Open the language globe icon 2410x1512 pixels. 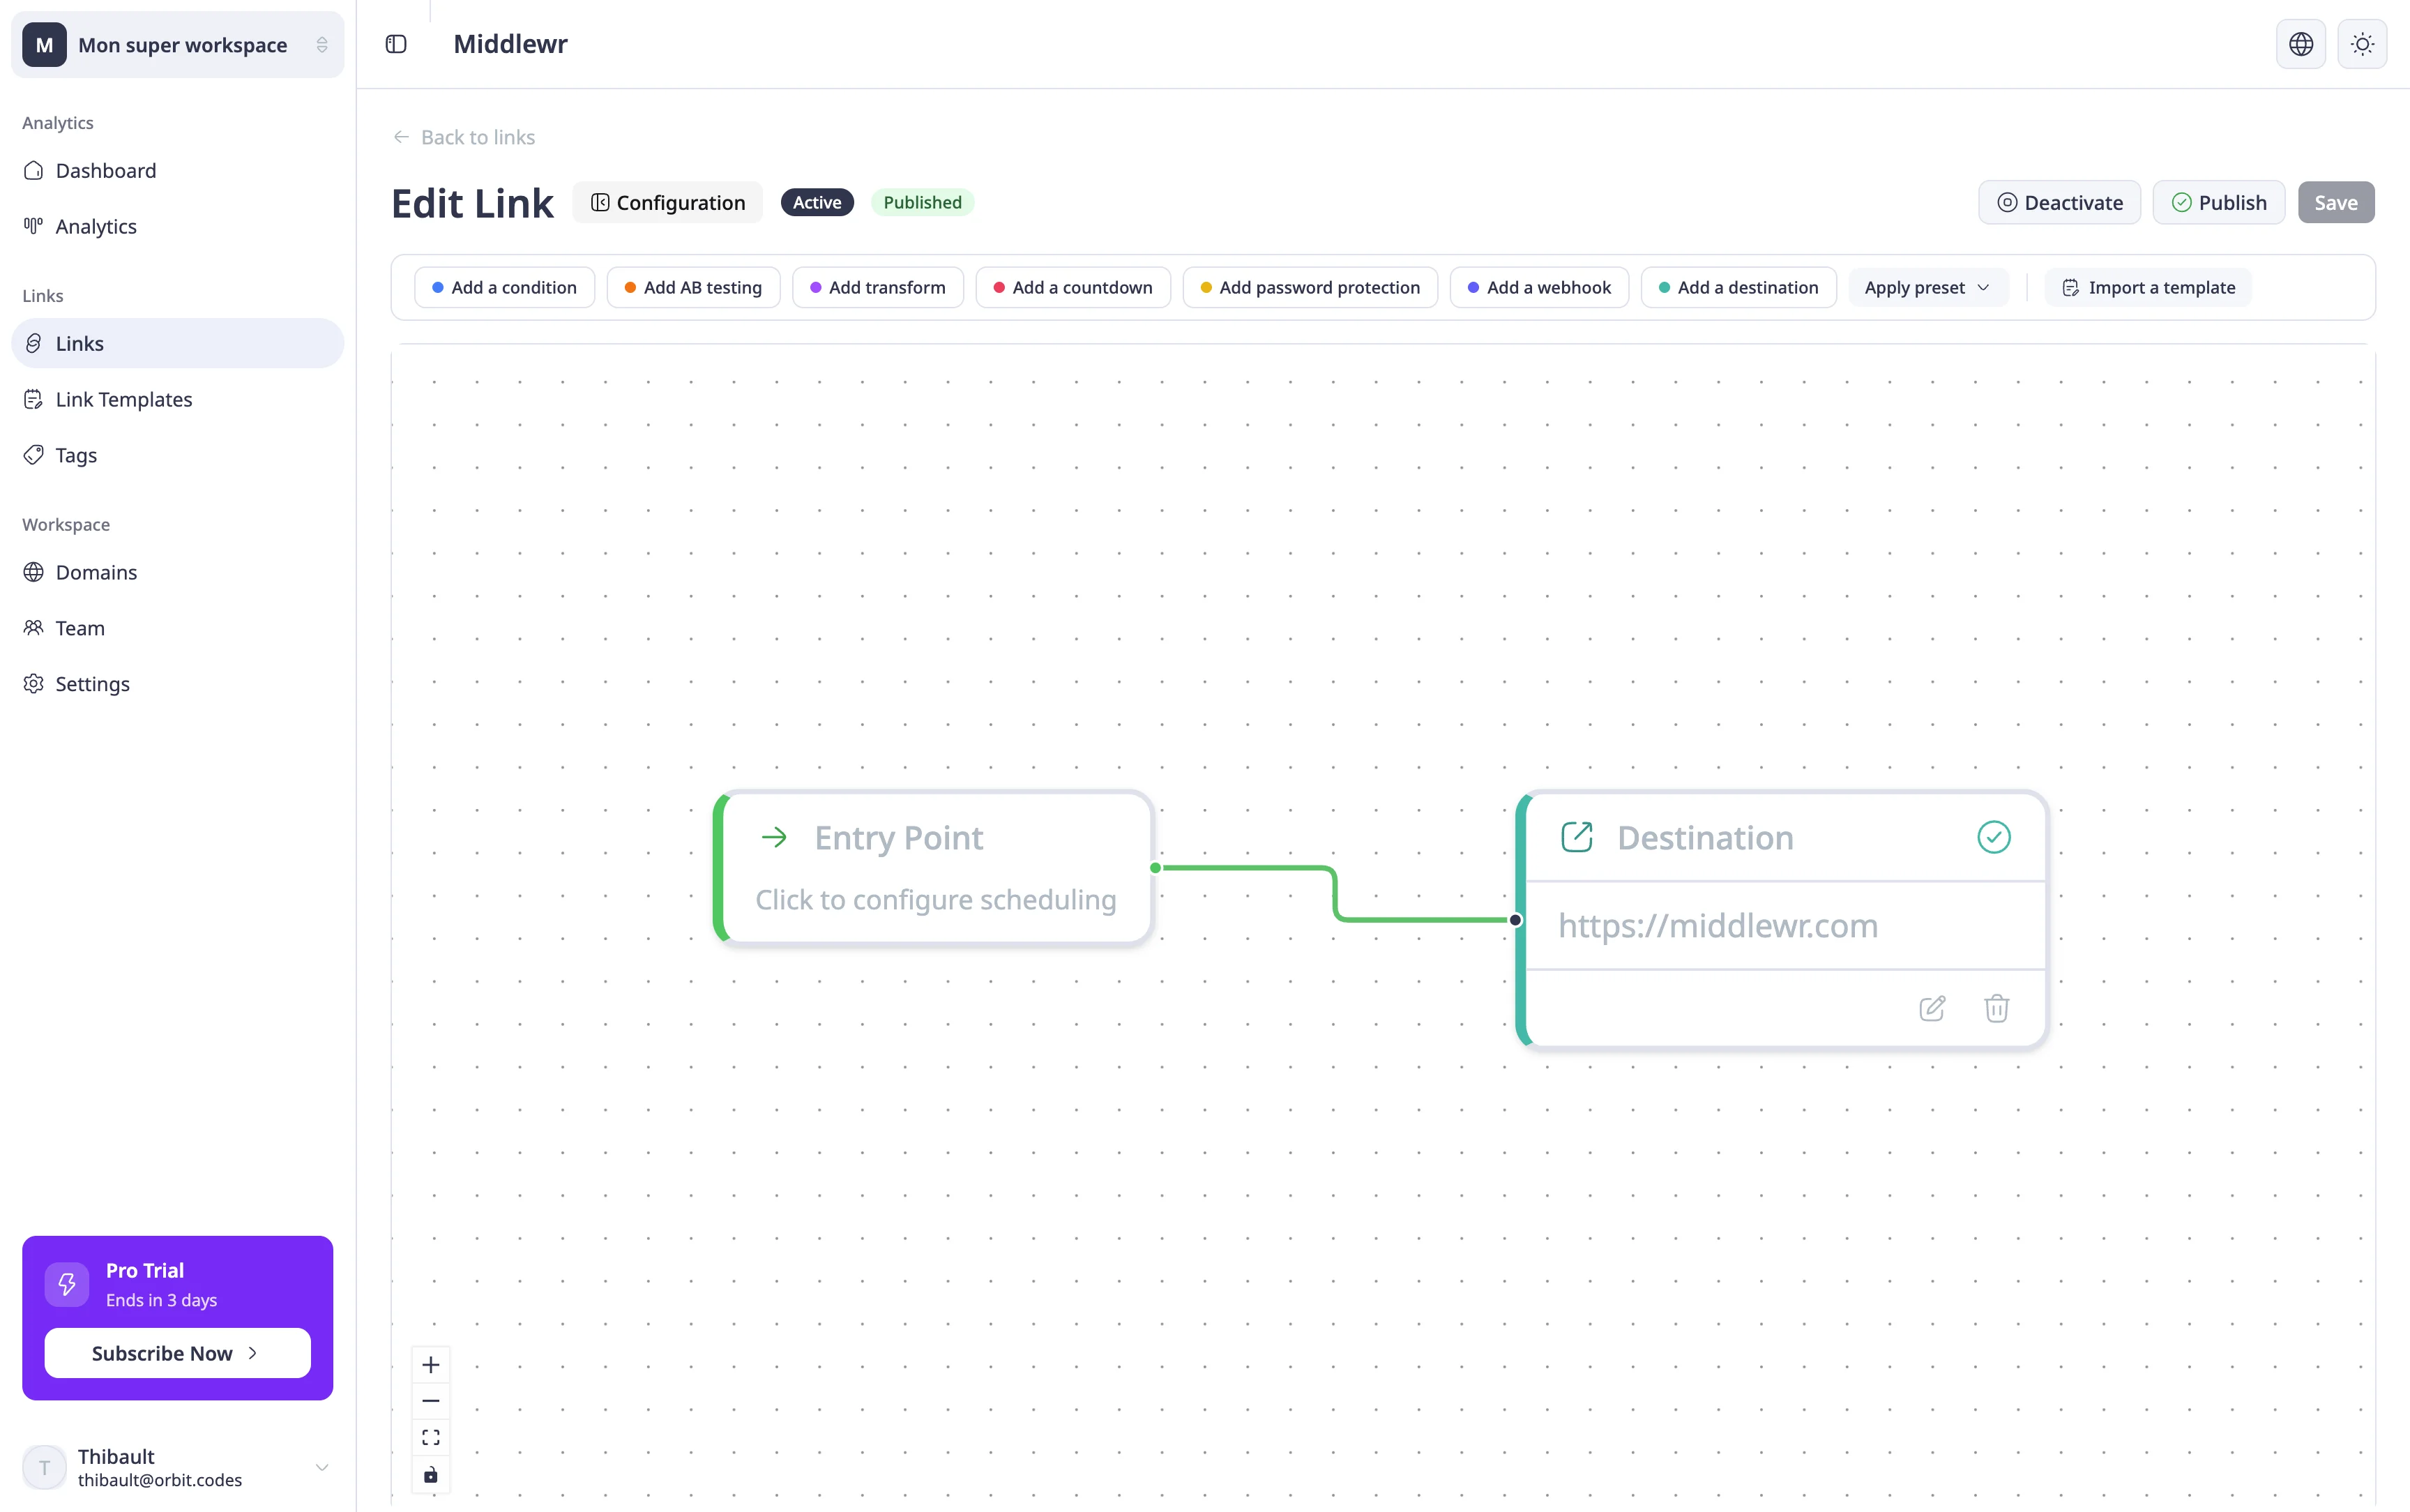tap(2301, 44)
